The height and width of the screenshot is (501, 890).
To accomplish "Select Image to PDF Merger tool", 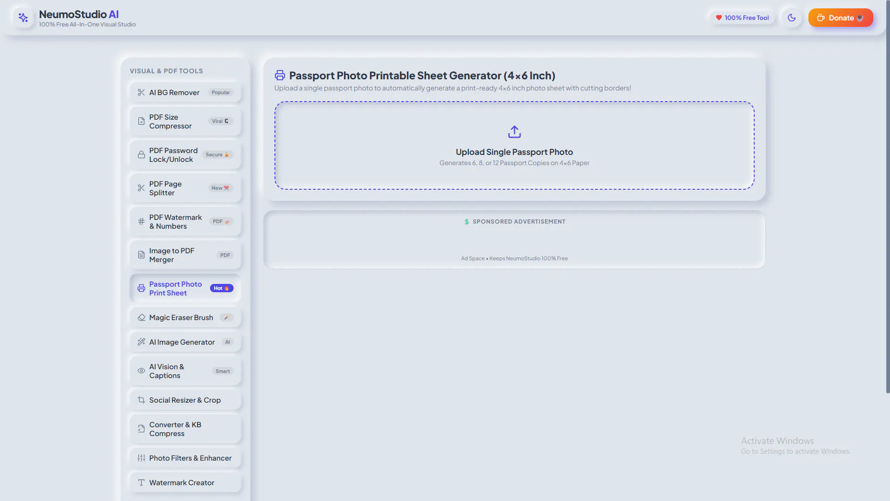I will coord(185,255).
